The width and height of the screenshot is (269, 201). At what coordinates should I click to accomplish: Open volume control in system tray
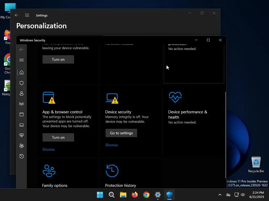click(x=242, y=195)
